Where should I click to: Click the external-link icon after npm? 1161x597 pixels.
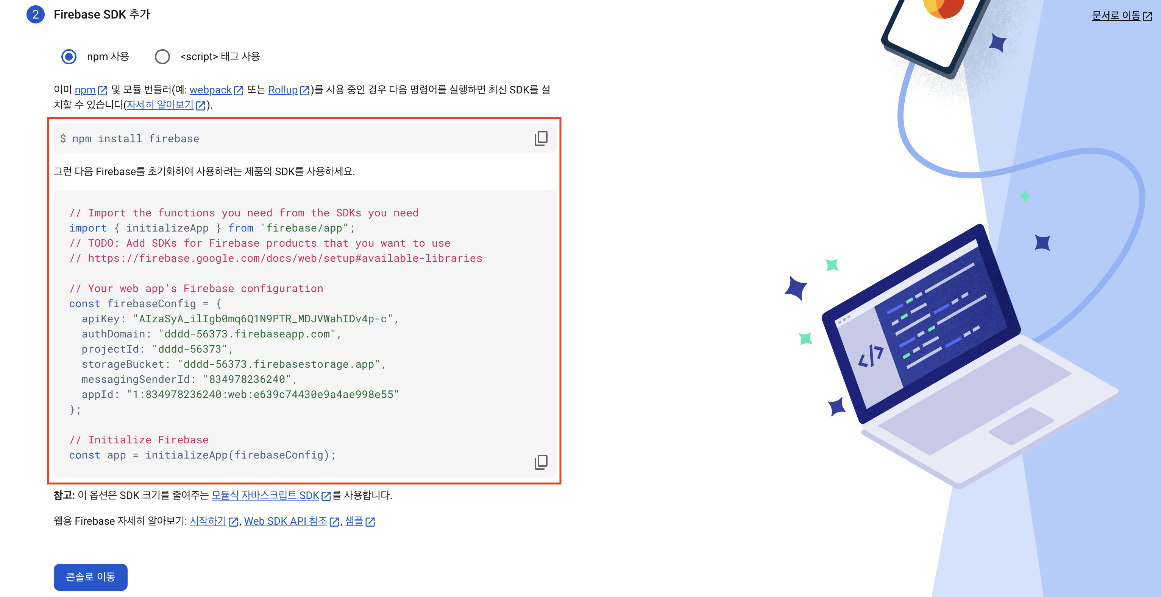pos(103,90)
